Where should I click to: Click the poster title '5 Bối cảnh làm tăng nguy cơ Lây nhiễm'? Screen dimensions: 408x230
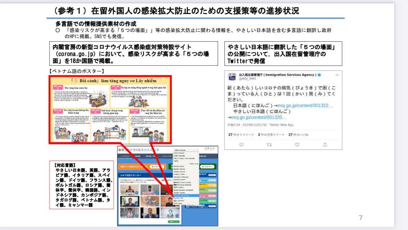tap(113, 80)
